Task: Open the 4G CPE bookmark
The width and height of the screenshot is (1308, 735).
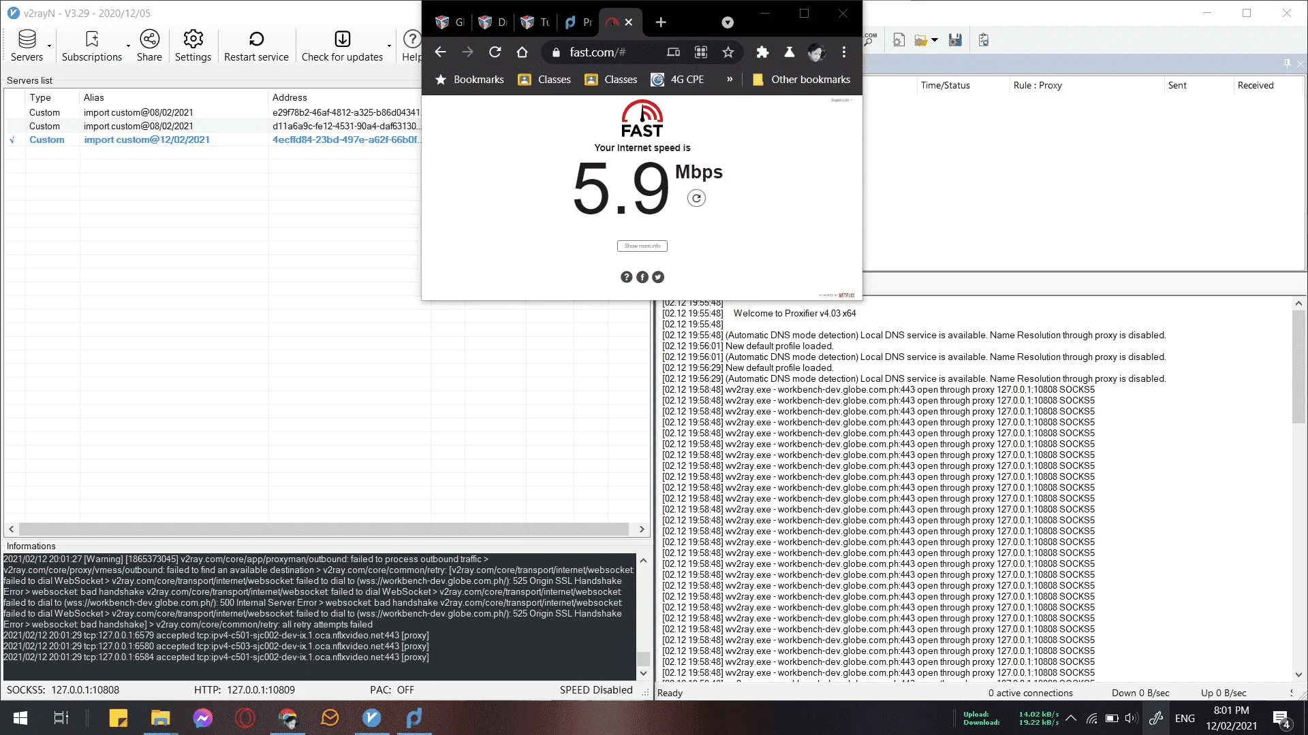Action: [x=677, y=80]
